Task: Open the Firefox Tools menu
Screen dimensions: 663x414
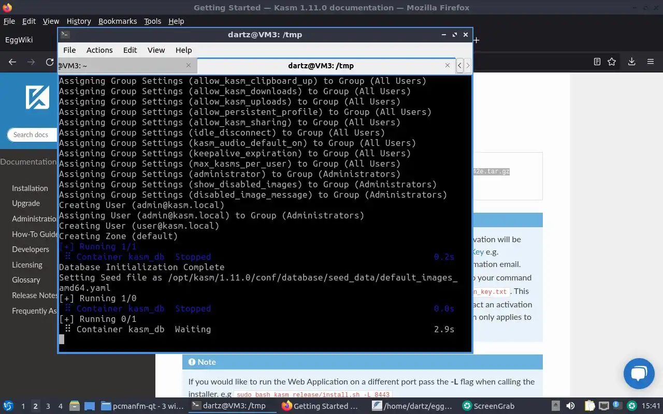Action: tap(152, 21)
